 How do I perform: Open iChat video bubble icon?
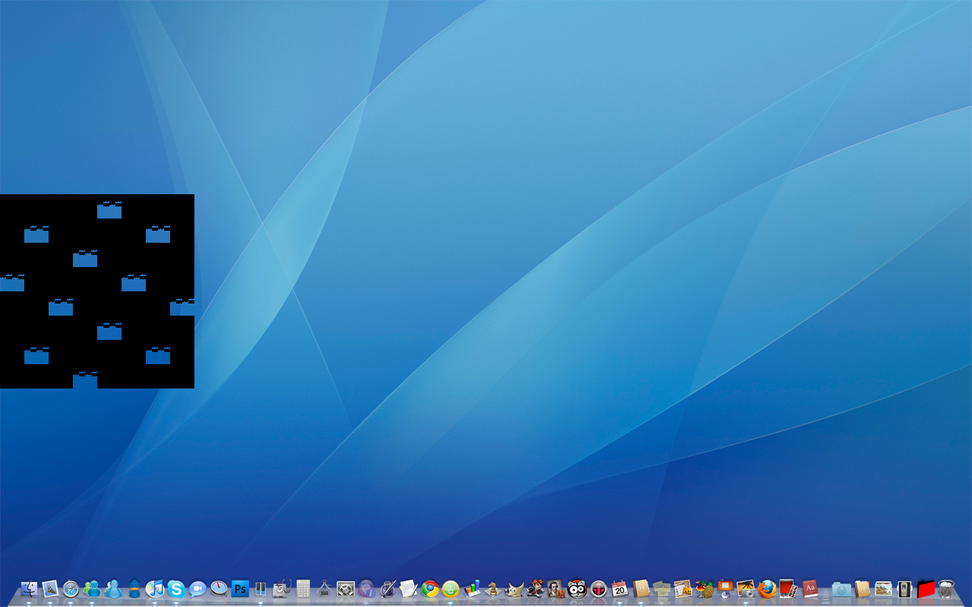pyautogui.click(x=198, y=588)
